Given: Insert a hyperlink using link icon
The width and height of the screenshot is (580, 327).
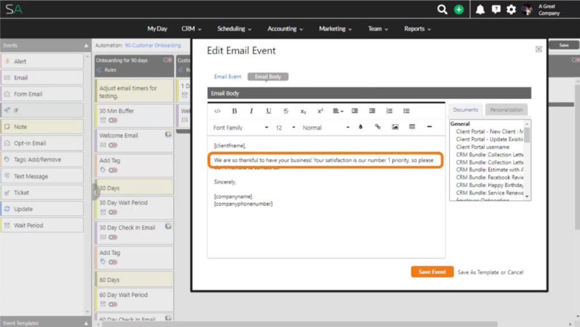Looking at the screenshot, I should 378,127.
